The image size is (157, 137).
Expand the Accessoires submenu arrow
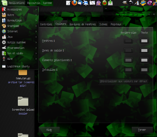[36, 9]
